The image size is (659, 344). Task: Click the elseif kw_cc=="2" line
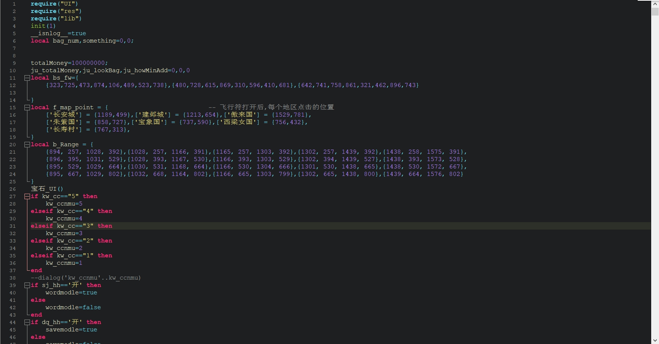[71, 241]
